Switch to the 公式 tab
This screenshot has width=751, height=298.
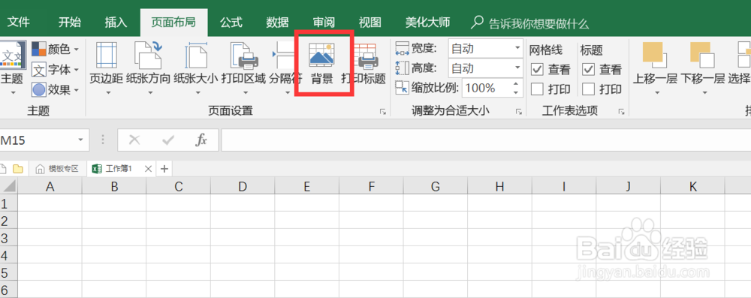tap(231, 23)
